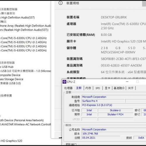Open the 处理器 tab in CPU-Z
Image resolution: width=146 pixels, height=146 pixels.
click(68, 88)
